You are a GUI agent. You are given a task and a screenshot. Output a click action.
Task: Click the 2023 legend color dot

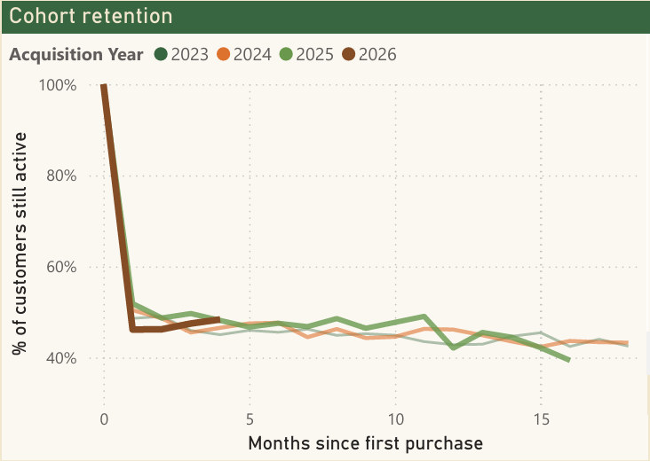[x=161, y=55]
